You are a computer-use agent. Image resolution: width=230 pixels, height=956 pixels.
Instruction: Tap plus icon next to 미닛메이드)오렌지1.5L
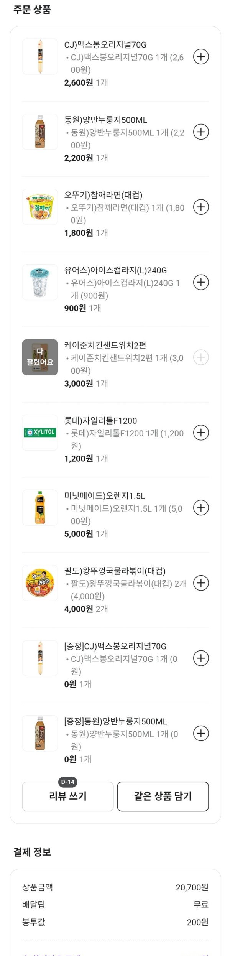pos(200,508)
